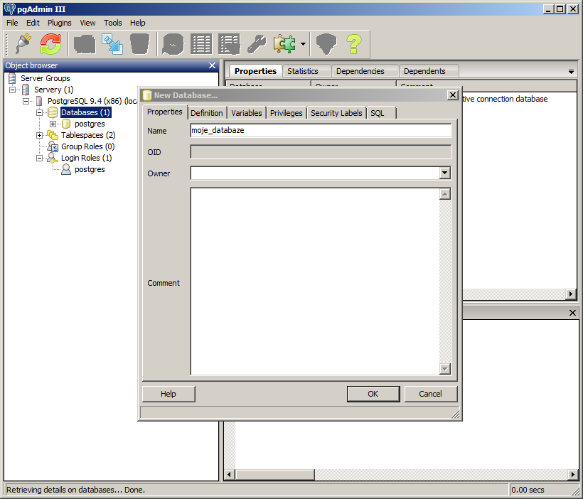
Task: Click the view data grid icon
Action: 201,44
